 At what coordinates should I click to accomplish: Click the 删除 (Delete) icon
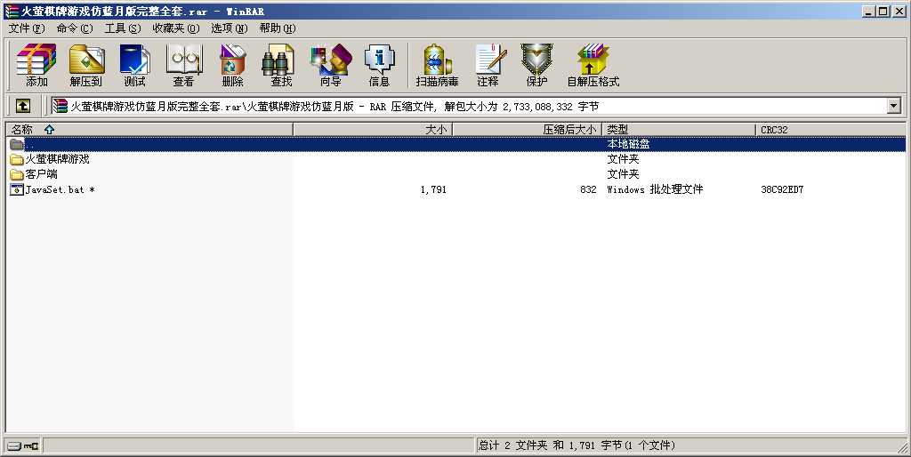[232, 65]
